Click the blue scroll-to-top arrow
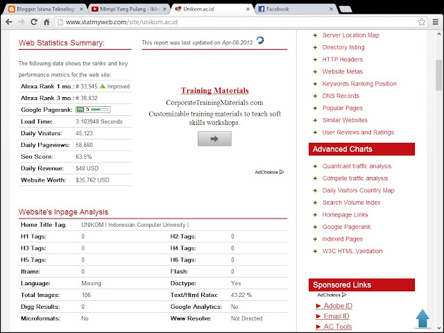Viewport: 444px width, 333px height. pos(422,318)
